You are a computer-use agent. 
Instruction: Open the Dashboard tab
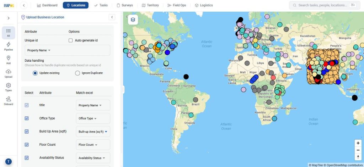pos(47,5)
